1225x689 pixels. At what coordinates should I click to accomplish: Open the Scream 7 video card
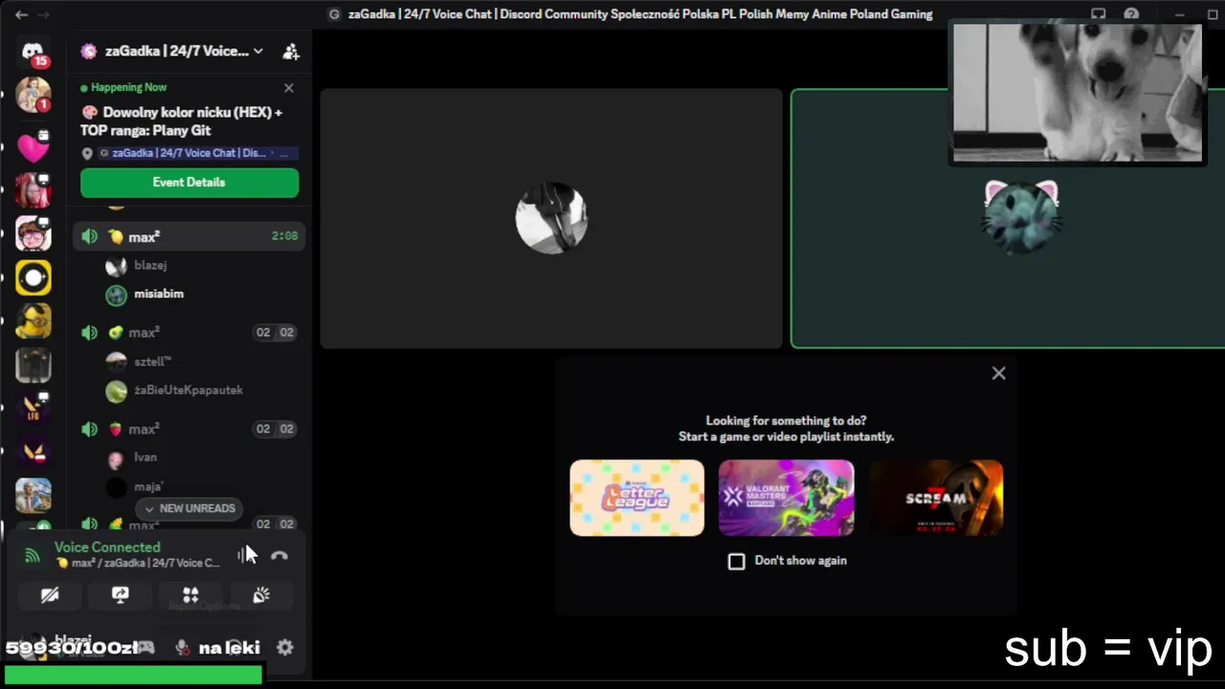[x=936, y=498]
